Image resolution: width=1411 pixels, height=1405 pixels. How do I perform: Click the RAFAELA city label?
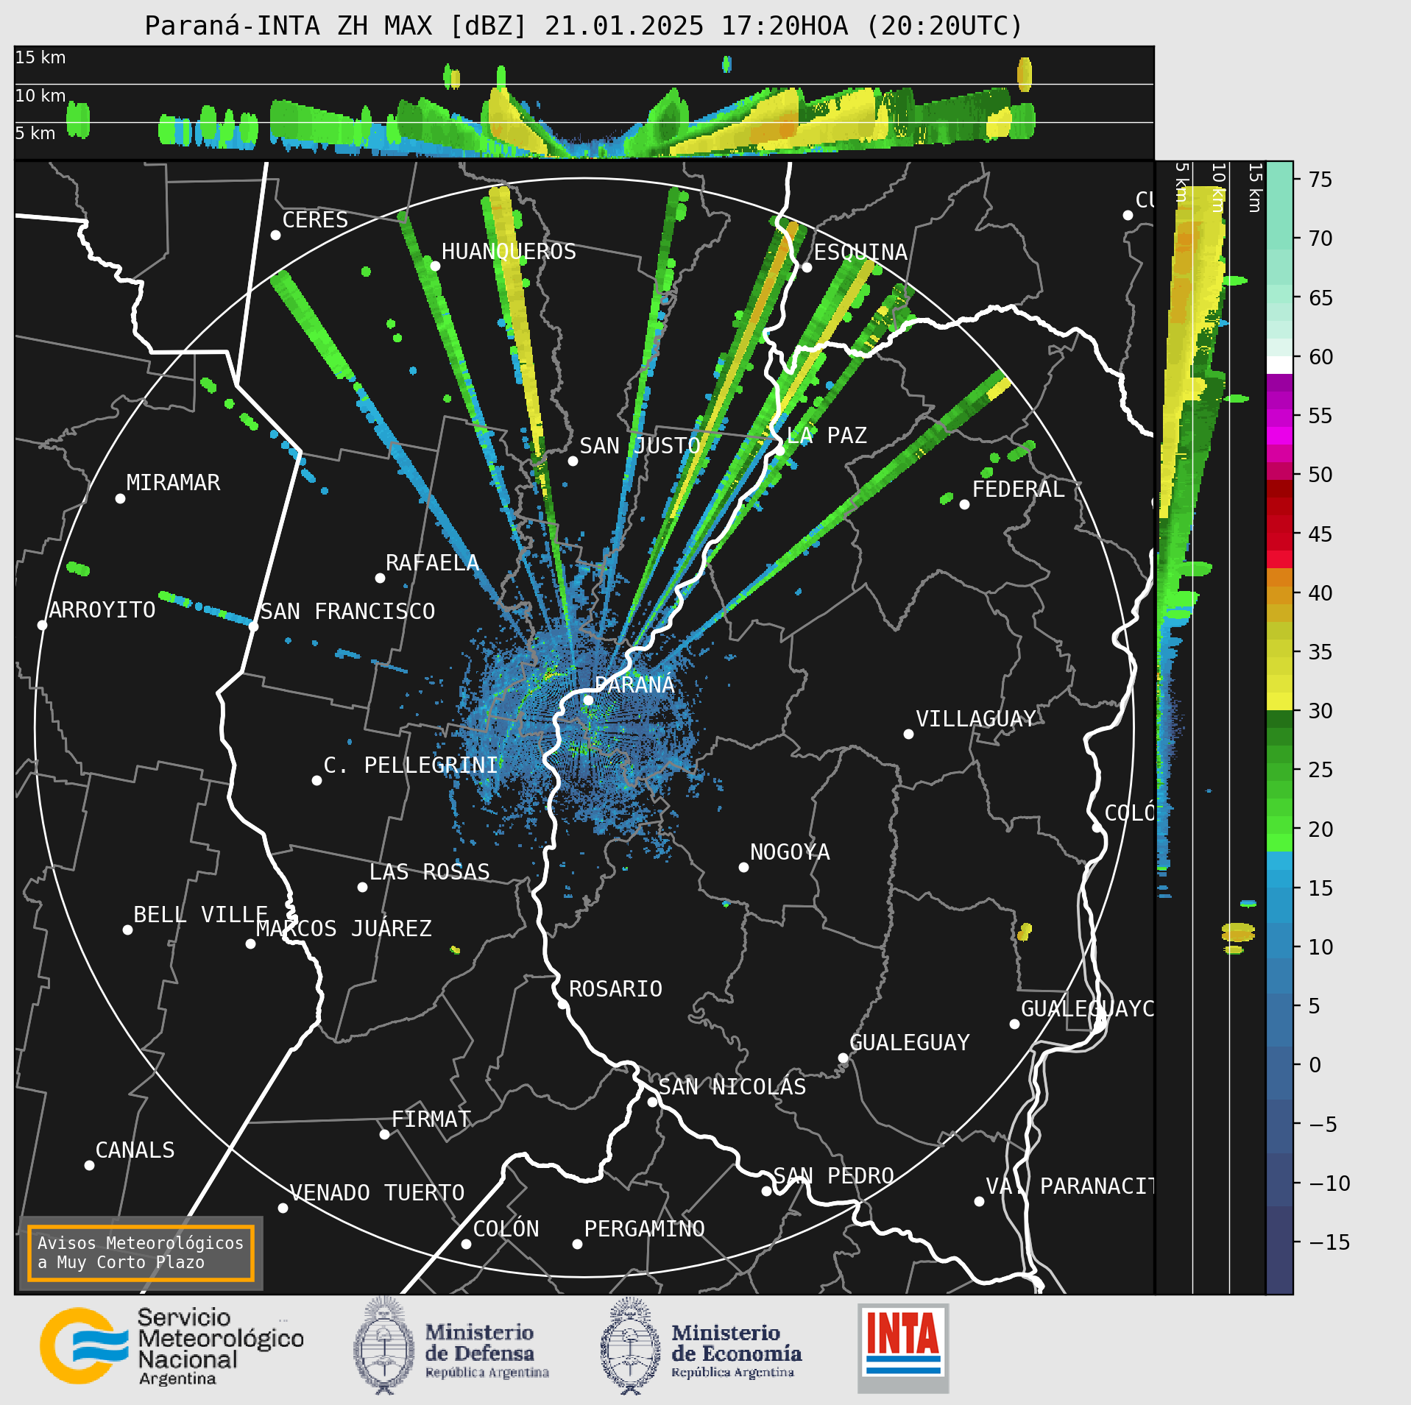pyautogui.click(x=432, y=562)
